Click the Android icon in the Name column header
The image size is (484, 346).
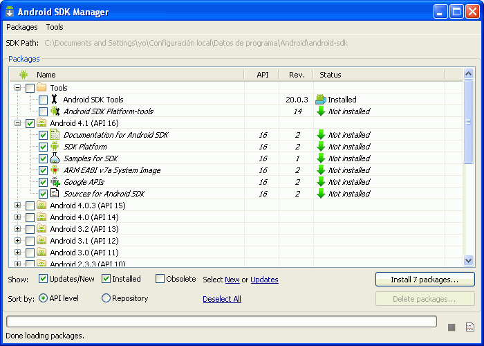click(24, 75)
